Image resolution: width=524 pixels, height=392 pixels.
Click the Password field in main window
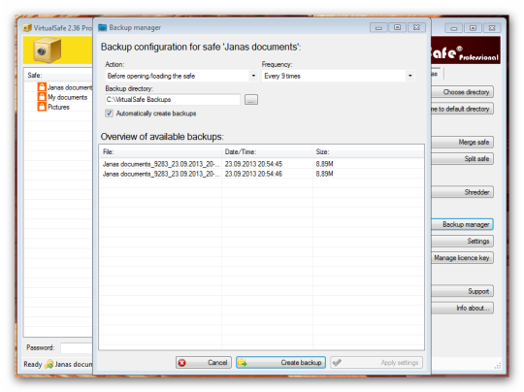[x=77, y=348]
